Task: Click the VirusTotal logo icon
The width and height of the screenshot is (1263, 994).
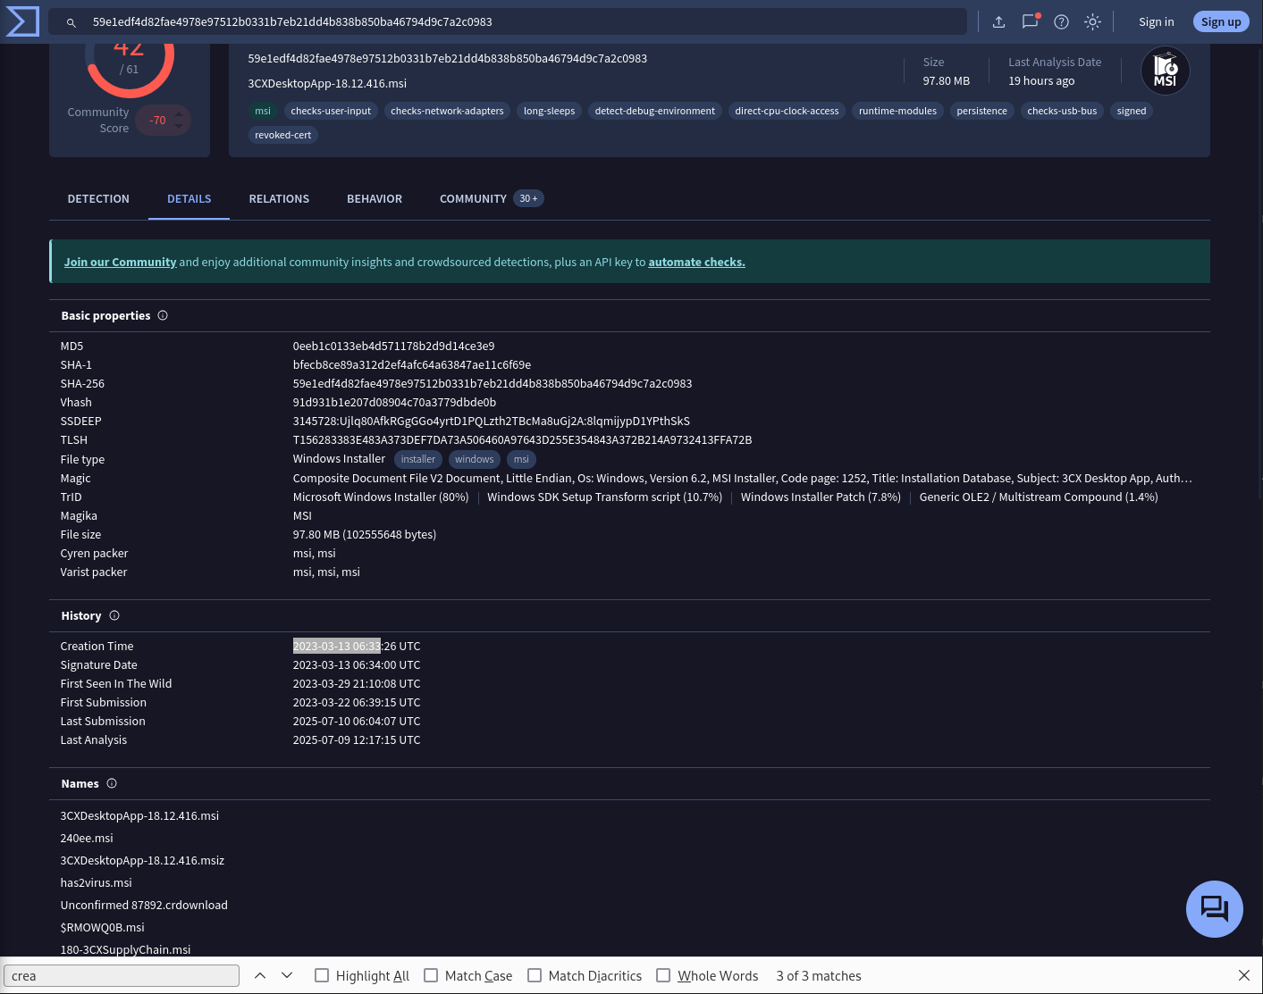Action: (22, 21)
